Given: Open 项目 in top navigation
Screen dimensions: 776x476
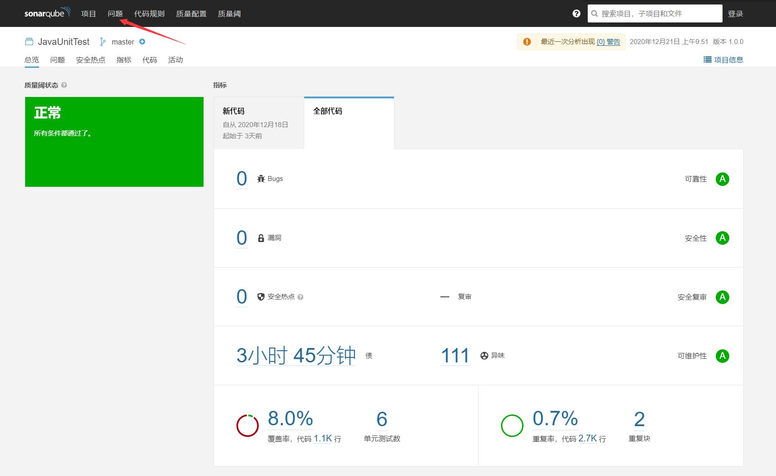Looking at the screenshot, I should (x=89, y=14).
